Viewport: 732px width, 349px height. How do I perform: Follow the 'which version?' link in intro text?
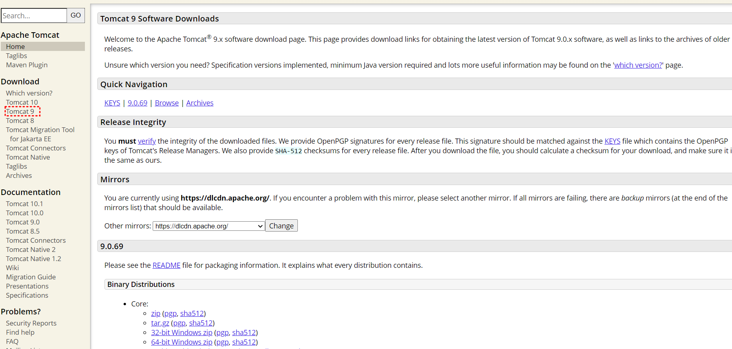click(638, 65)
